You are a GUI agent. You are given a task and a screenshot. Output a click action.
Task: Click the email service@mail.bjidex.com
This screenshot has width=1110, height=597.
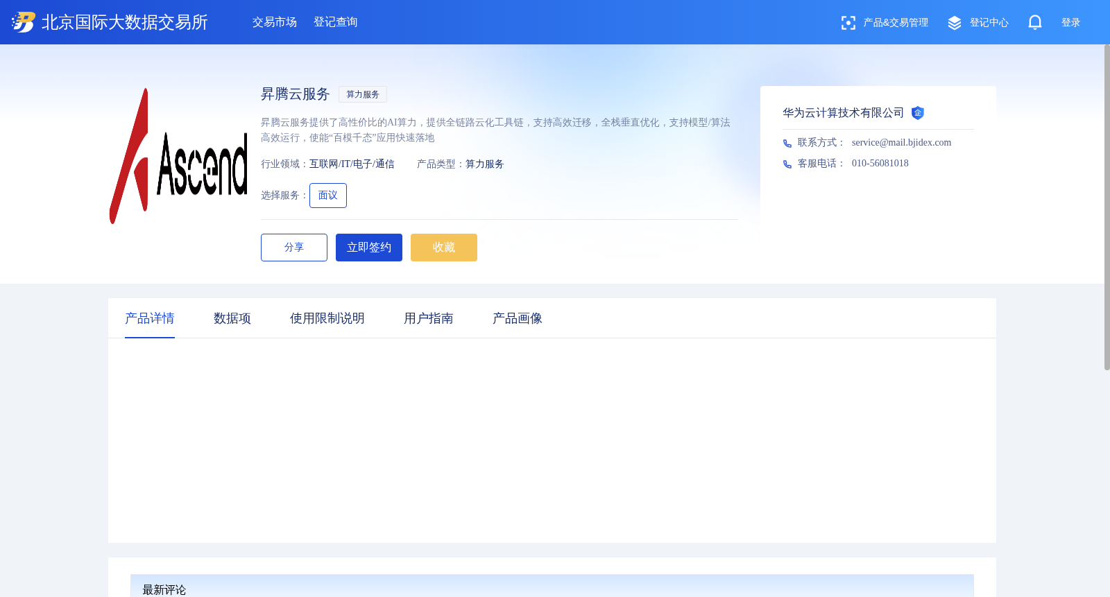click(901, 143)
